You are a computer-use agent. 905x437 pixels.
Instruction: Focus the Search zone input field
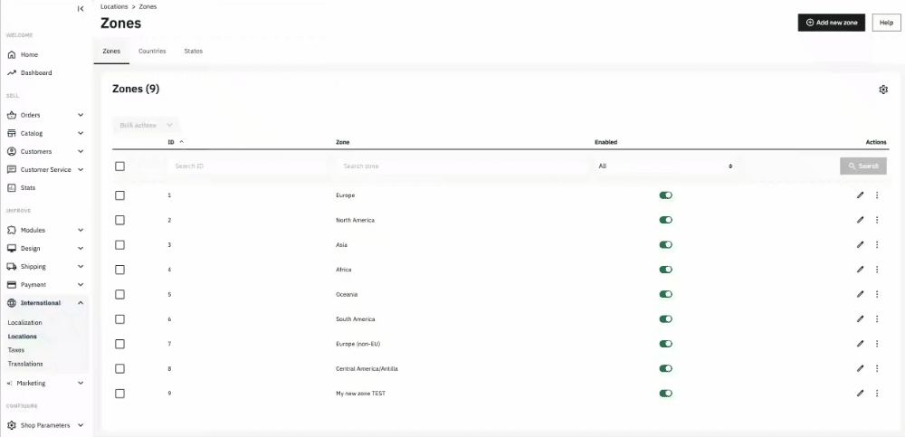point(462,166)
